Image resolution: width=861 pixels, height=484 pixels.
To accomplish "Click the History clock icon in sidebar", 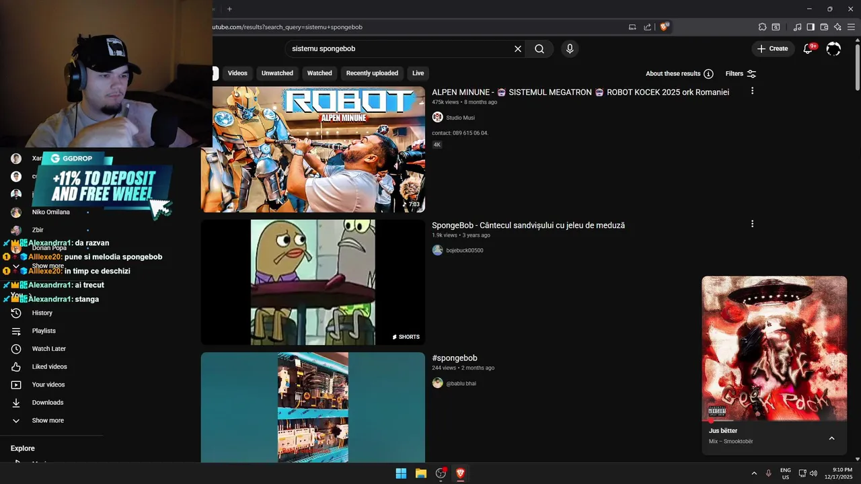I will coord(16,313).
